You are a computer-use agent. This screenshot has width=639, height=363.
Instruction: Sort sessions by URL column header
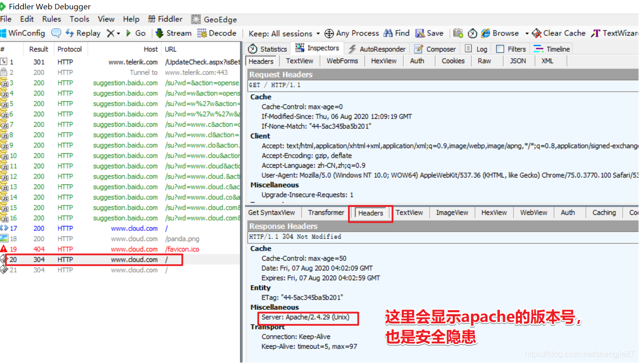(x=201, y=49)
